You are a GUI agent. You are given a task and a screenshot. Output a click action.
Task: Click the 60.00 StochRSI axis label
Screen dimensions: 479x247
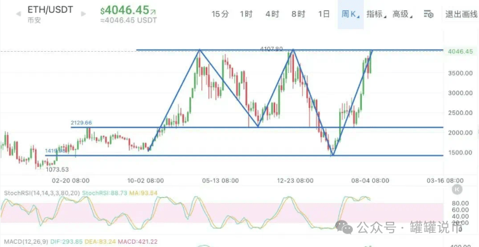[460, 209]
